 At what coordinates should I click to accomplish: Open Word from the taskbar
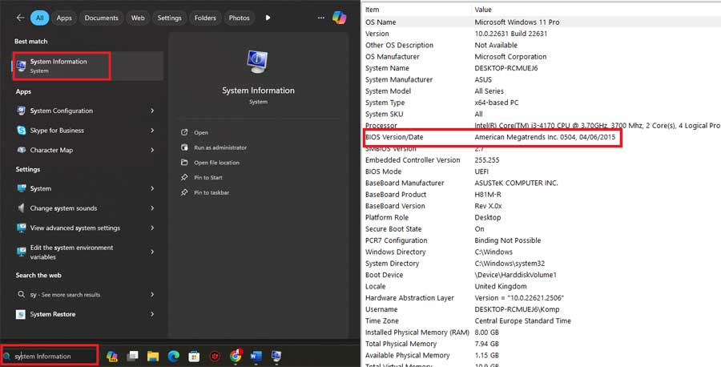tap(256, 357)
